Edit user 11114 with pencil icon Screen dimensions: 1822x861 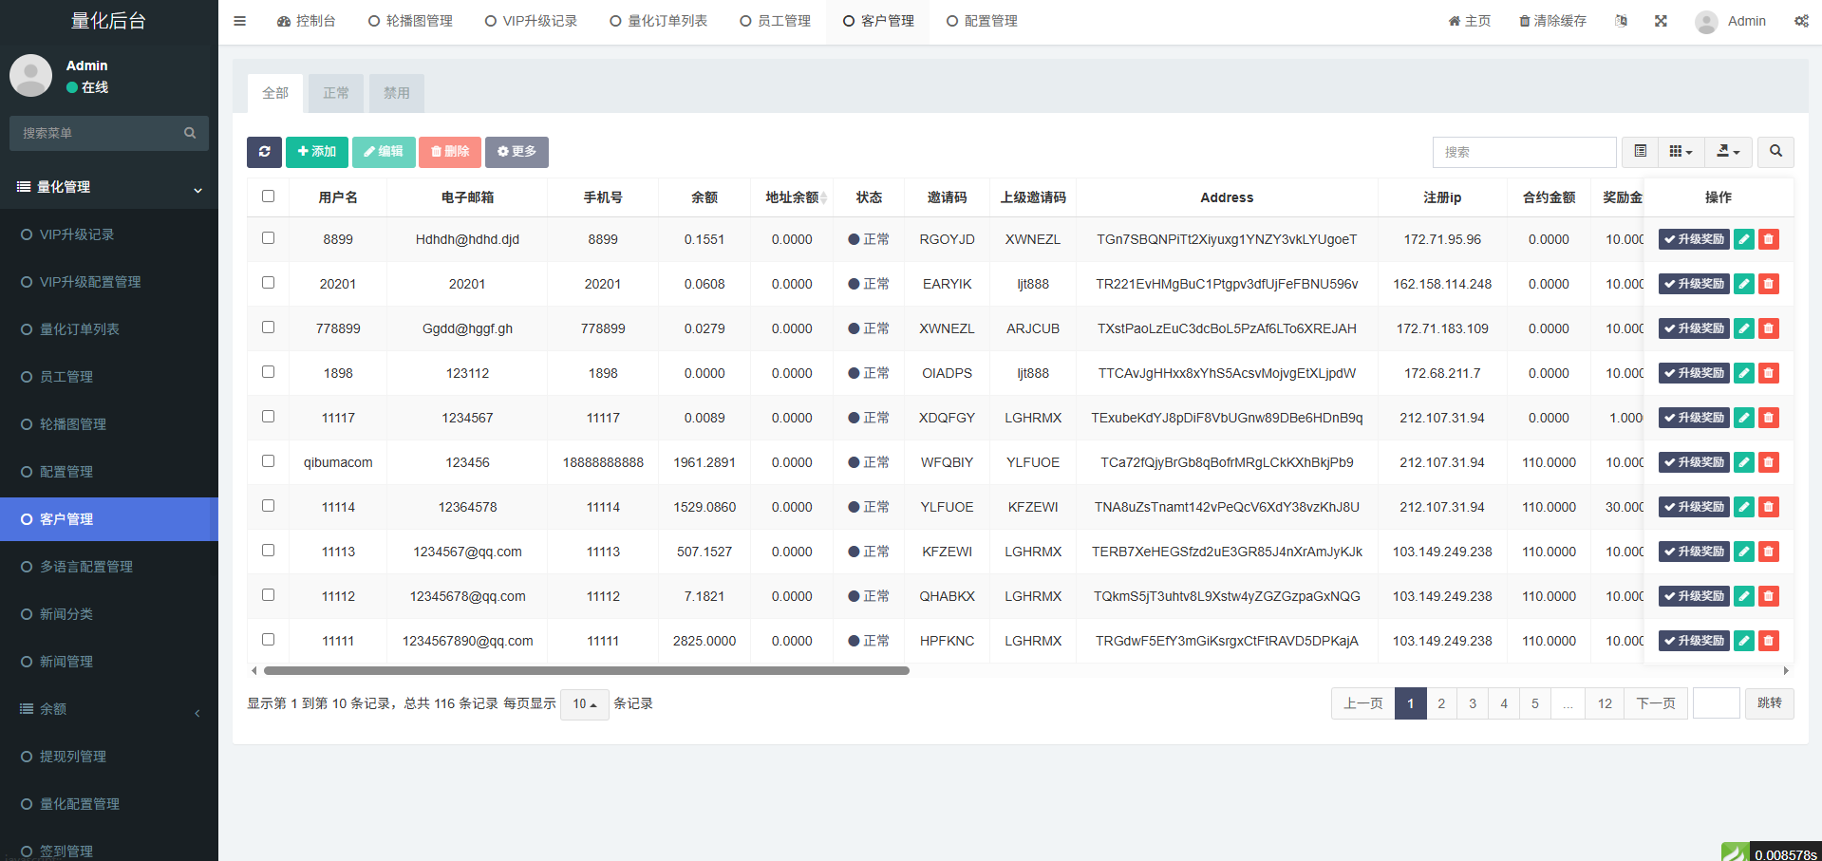click(1744, 507)
